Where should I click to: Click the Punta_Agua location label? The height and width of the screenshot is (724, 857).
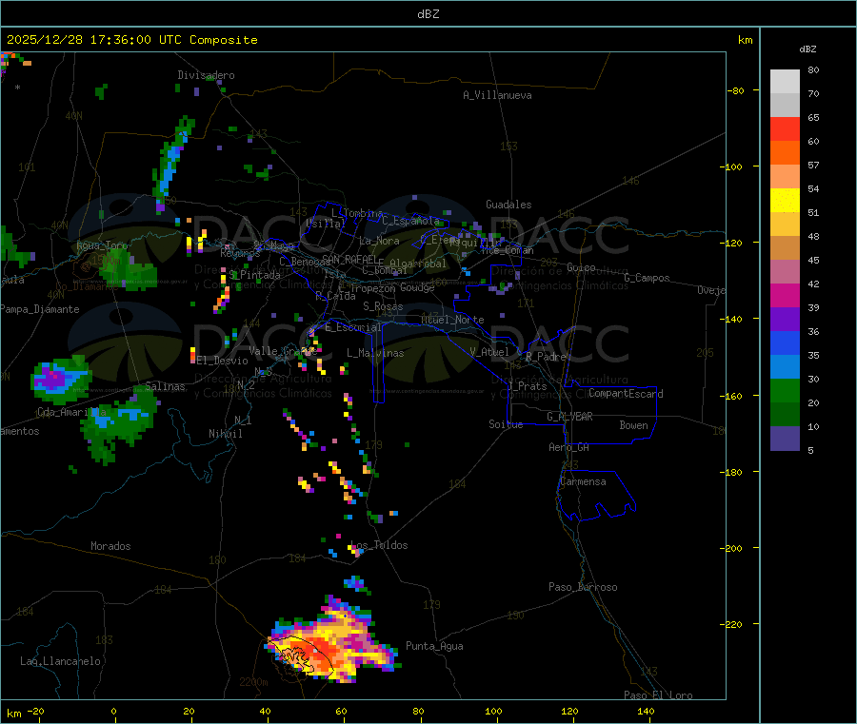[434, 646]
